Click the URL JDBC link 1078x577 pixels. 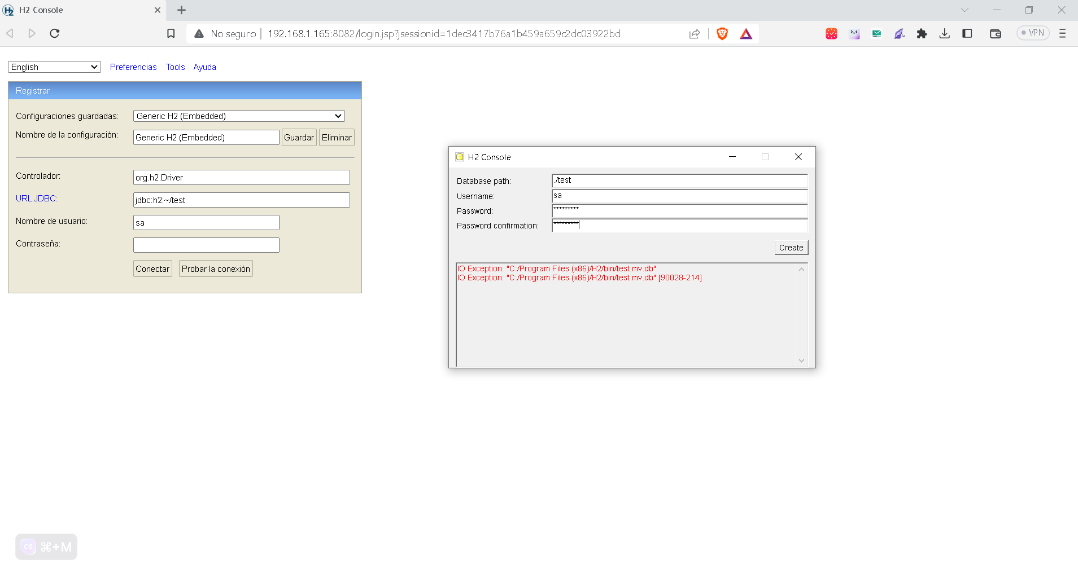[x=36, y=199]
